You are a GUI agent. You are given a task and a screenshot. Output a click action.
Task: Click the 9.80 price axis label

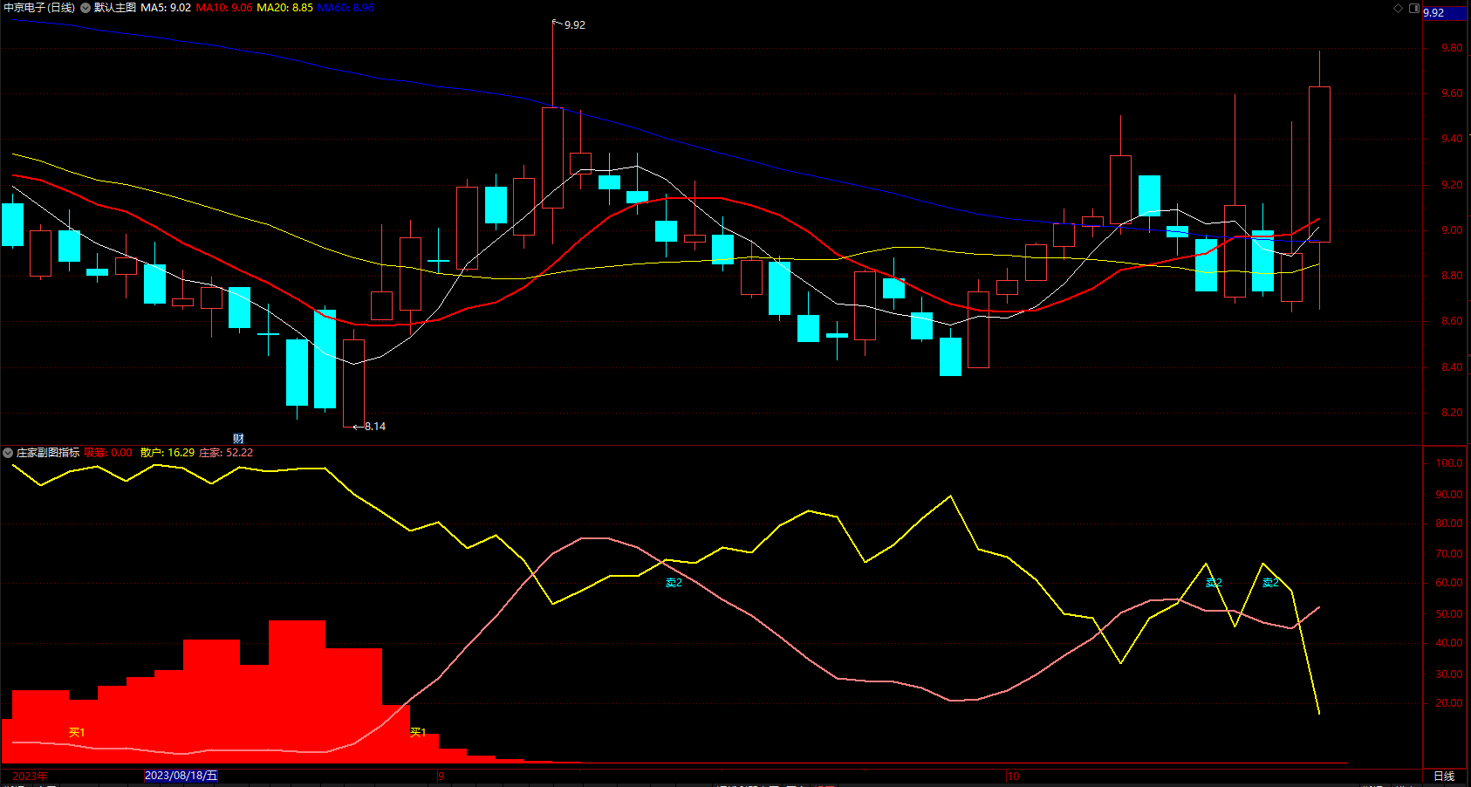1452,48
